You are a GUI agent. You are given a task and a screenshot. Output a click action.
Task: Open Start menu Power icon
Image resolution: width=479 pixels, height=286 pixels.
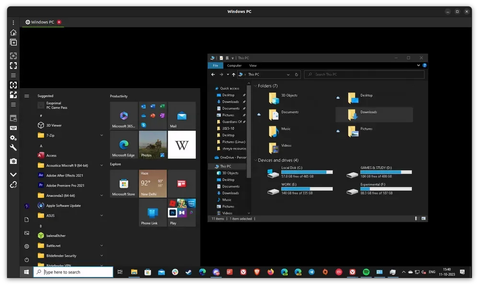pos(26,260)
